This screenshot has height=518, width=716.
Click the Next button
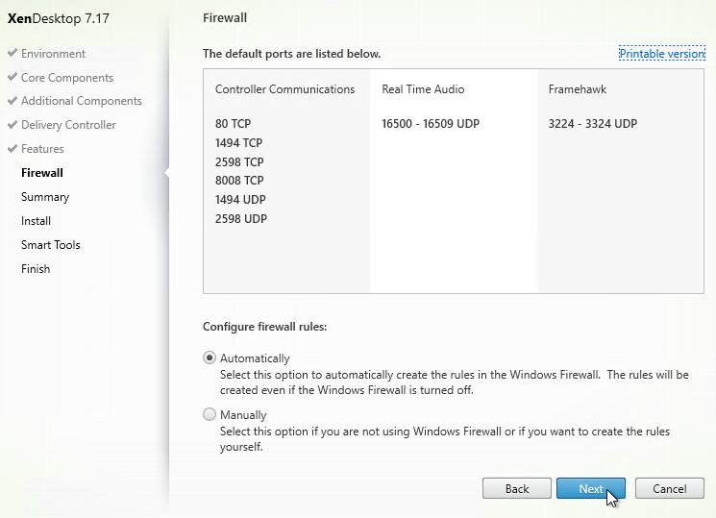(590, 489)
